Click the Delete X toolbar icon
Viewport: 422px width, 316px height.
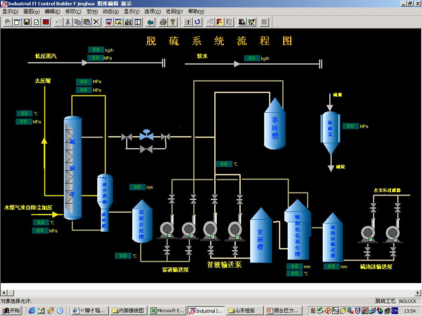coord(96,22)
